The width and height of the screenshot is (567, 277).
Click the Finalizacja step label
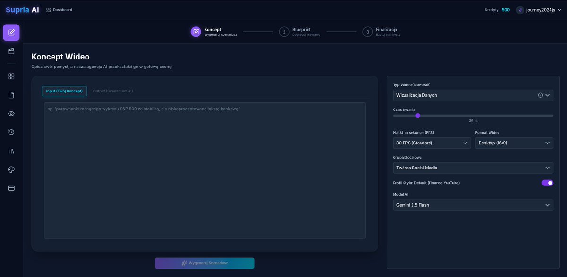387,29
